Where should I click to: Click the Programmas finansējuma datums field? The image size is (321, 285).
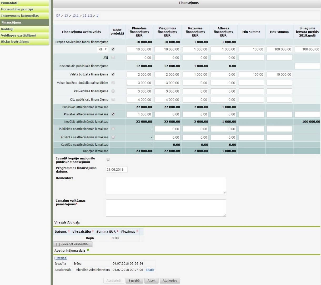click(117, 170)
